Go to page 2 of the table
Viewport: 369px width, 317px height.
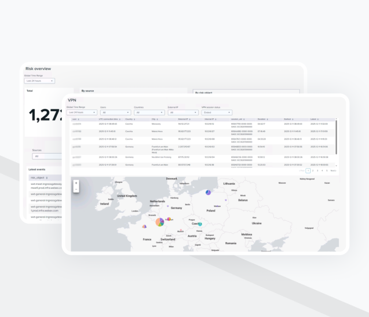[x=312, y=171]
